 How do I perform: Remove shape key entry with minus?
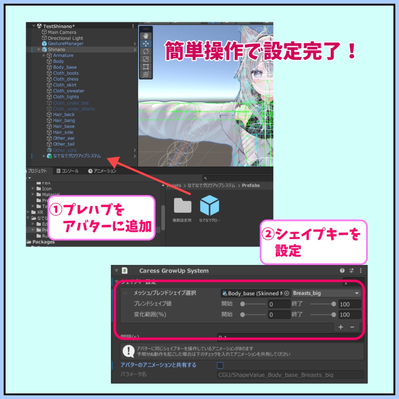[352, 327]
